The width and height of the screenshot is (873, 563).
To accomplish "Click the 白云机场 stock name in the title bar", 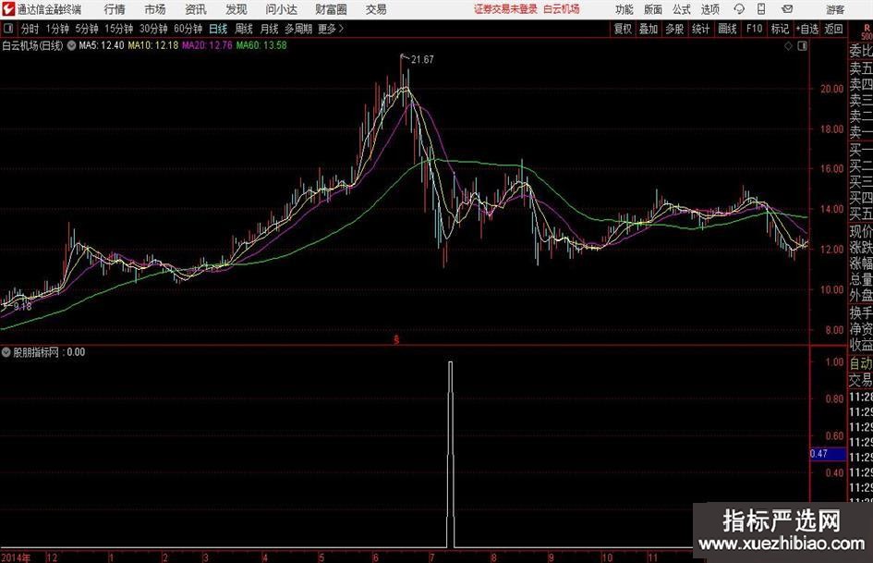I will (562, 9).
